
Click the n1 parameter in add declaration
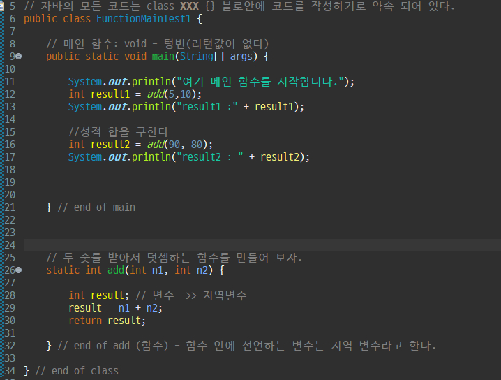[158, 270]
